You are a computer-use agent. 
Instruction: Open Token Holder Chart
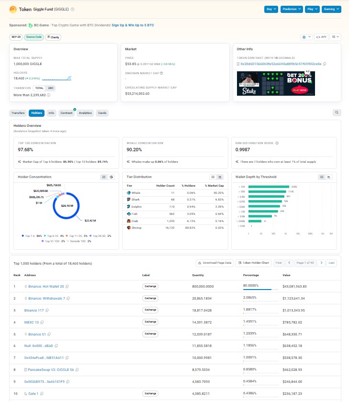tap(253, 263)
